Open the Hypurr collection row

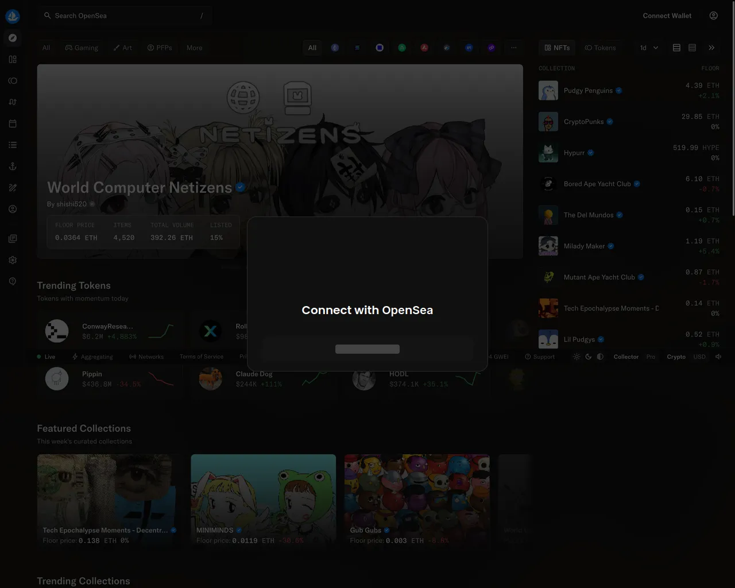(629, 153)
